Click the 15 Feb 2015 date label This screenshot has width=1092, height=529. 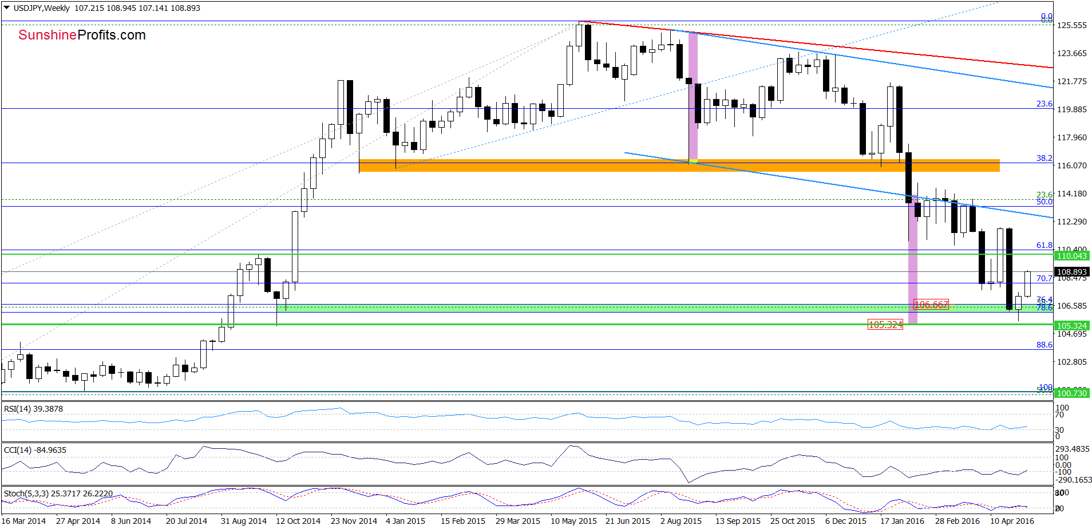(463, 521)
